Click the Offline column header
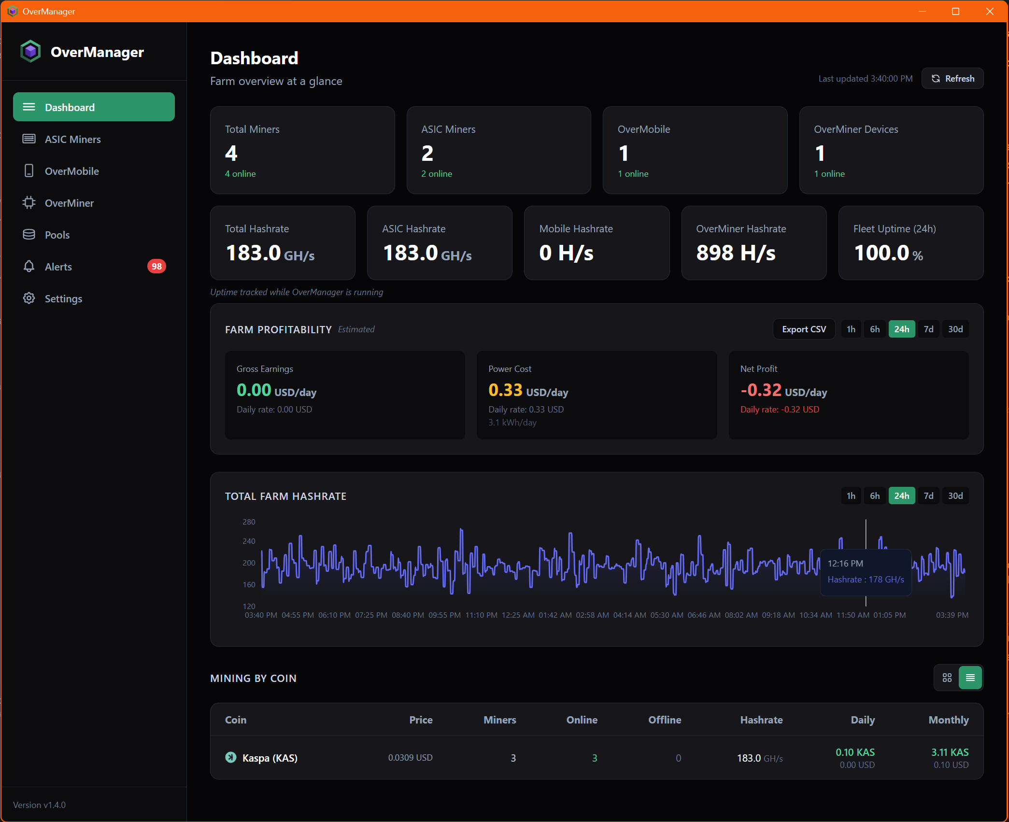This screenshot has width=1009, height=822. [665, 720]
